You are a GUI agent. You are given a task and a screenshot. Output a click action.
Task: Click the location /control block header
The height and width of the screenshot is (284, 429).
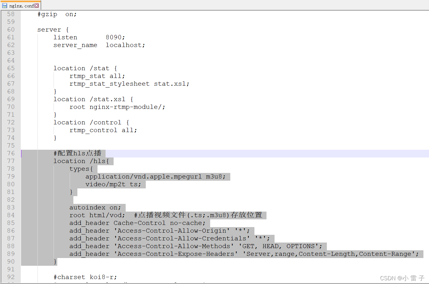click(91, 122)
